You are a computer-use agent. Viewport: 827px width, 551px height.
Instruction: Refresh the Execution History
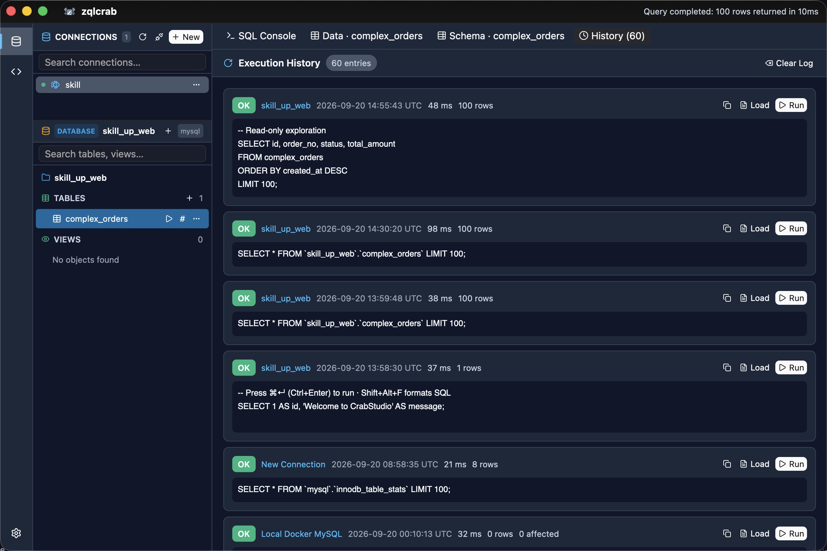coord(228,63)
